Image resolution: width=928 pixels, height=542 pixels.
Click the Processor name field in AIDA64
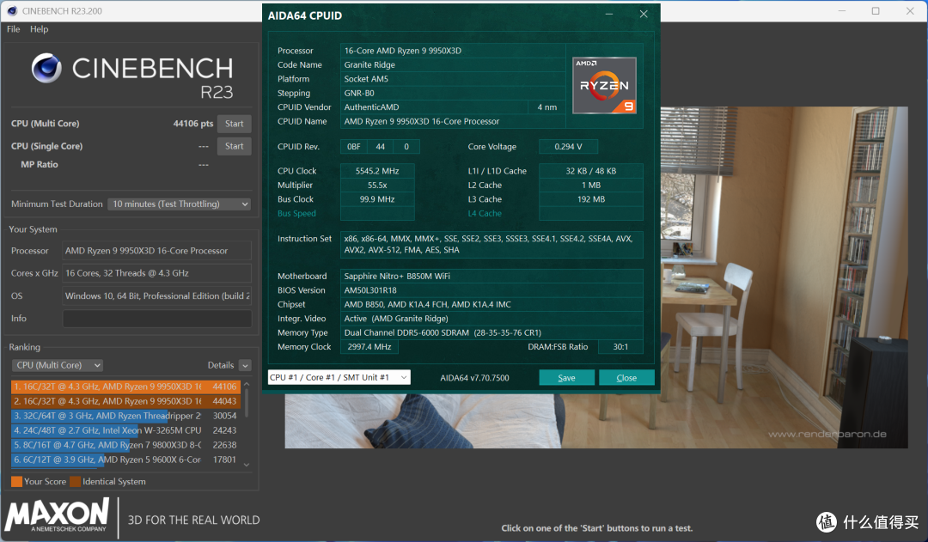453,51
